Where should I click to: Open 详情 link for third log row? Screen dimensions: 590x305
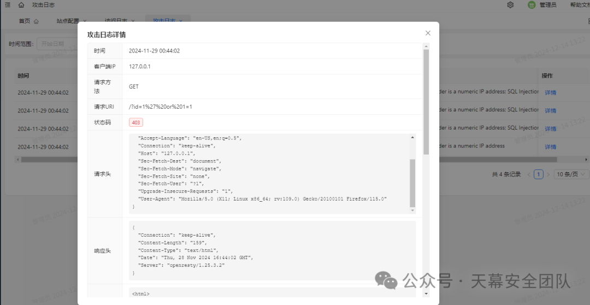[x=551, y=128]
